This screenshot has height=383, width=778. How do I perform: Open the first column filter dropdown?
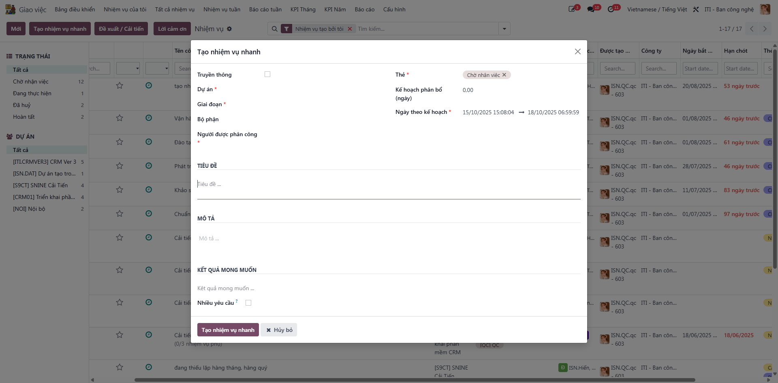128,68
